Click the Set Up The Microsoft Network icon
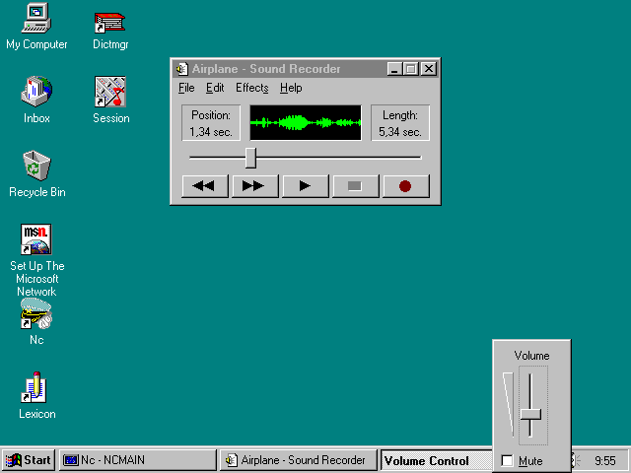Viewport: 631px width, 473px height. click(36, 240)
